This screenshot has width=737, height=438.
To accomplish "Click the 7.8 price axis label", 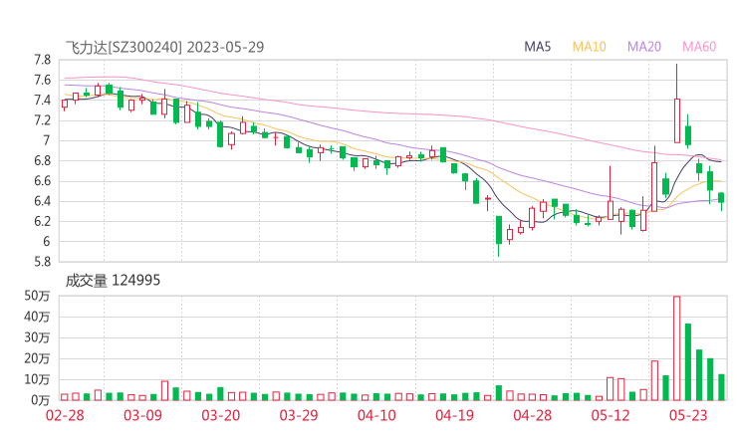I will click(42, 60).
